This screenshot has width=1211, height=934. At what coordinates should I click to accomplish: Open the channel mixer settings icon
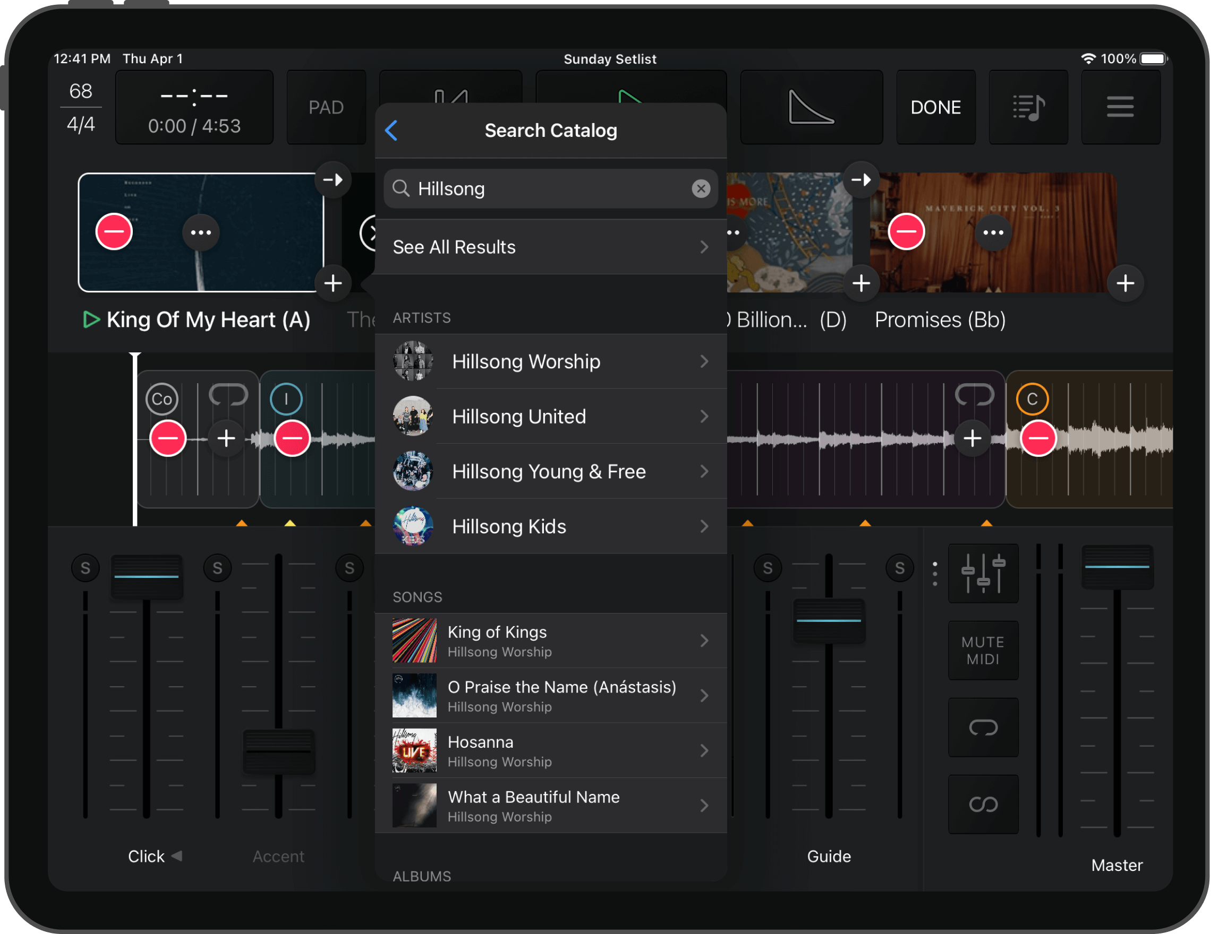pos(983,573)
